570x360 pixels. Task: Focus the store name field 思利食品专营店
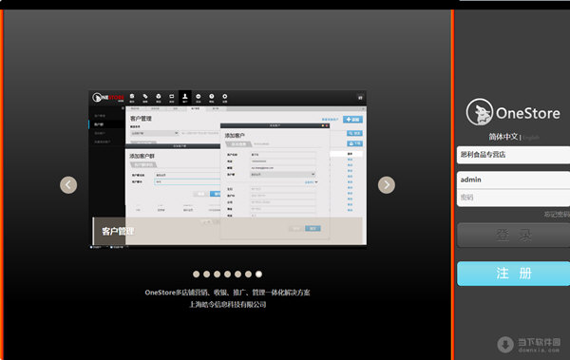click(x=513, y=155)
